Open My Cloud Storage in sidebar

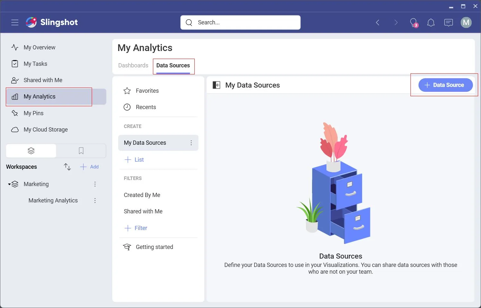46,130
